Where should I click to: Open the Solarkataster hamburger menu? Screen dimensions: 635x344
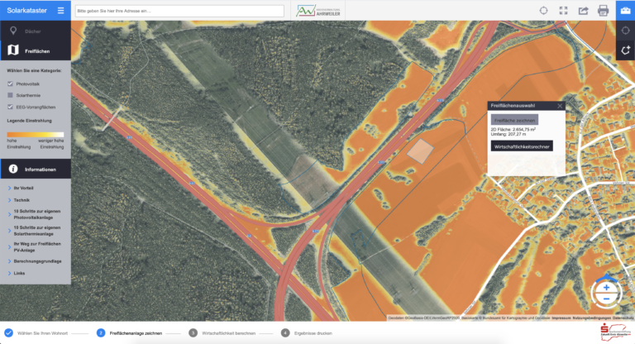60,11
